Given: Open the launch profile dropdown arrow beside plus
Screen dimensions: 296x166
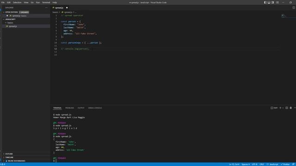Looking at the screenshot, I should click(x=283, y=108).
